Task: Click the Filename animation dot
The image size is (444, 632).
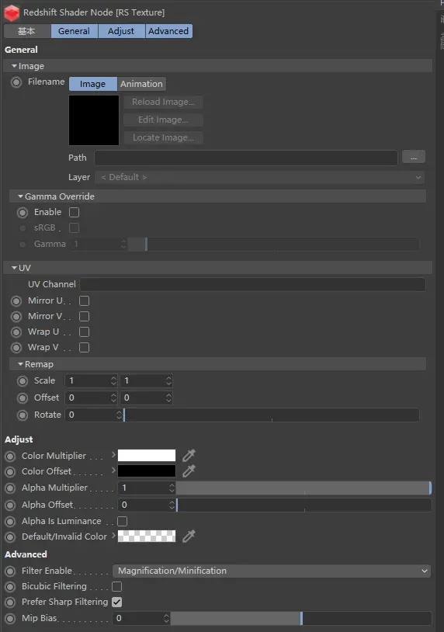Action: (x=16, y=82)
